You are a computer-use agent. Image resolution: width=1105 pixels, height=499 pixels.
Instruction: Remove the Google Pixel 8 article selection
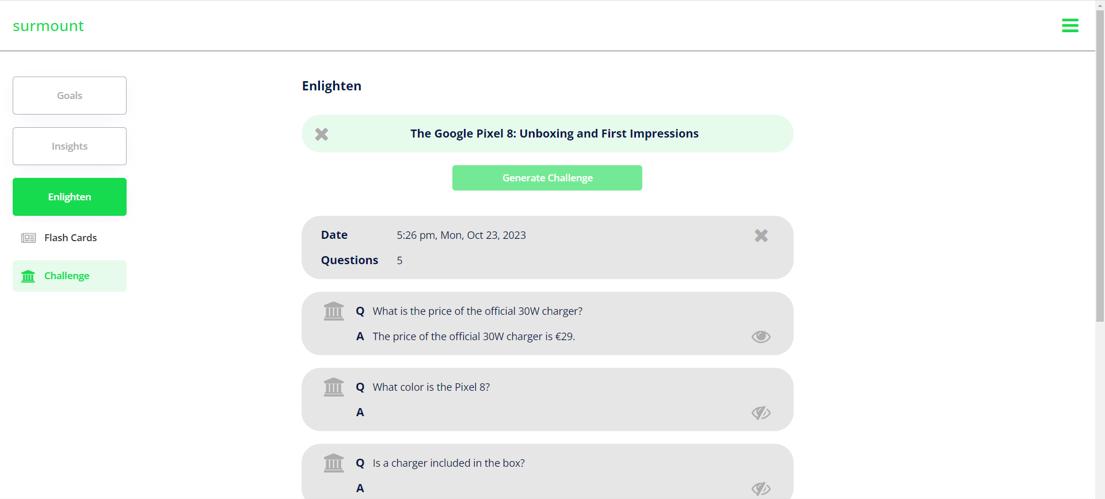click(322, 134)
